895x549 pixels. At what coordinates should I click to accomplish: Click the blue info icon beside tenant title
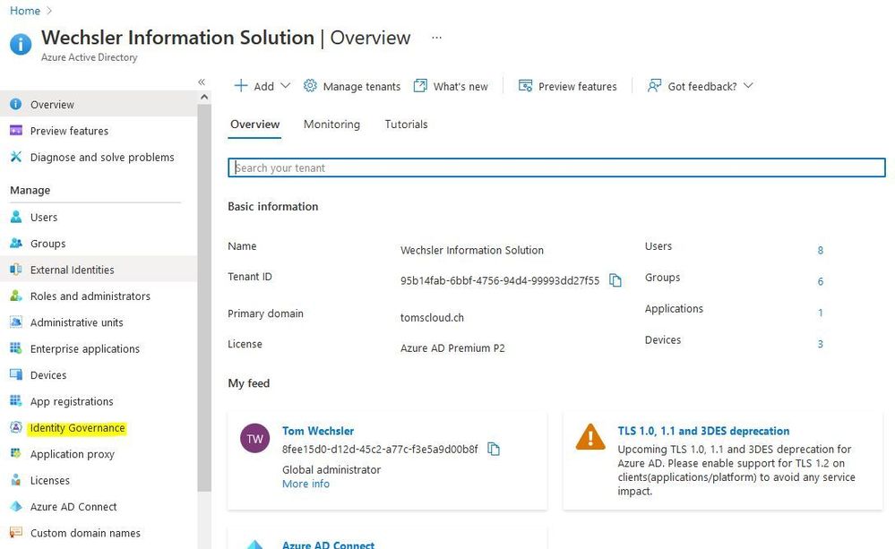coord(21,44)
